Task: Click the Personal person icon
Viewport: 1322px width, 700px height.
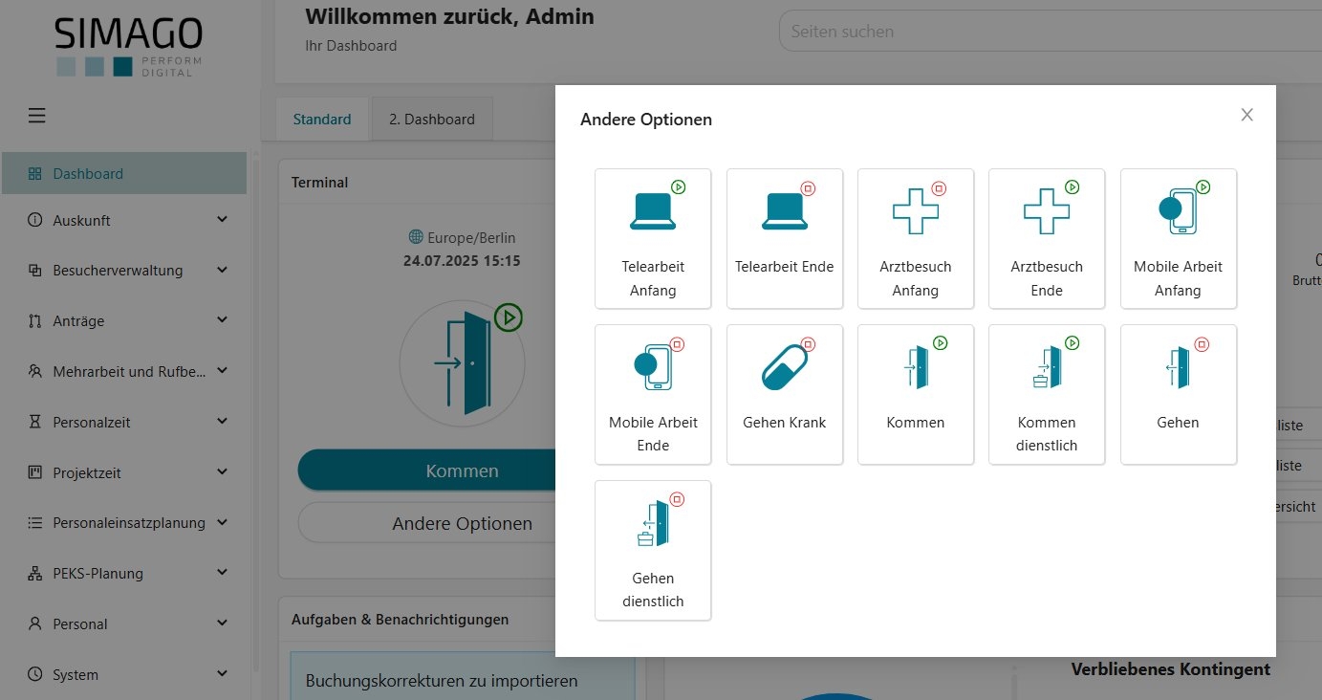Action: click(35, 624)
